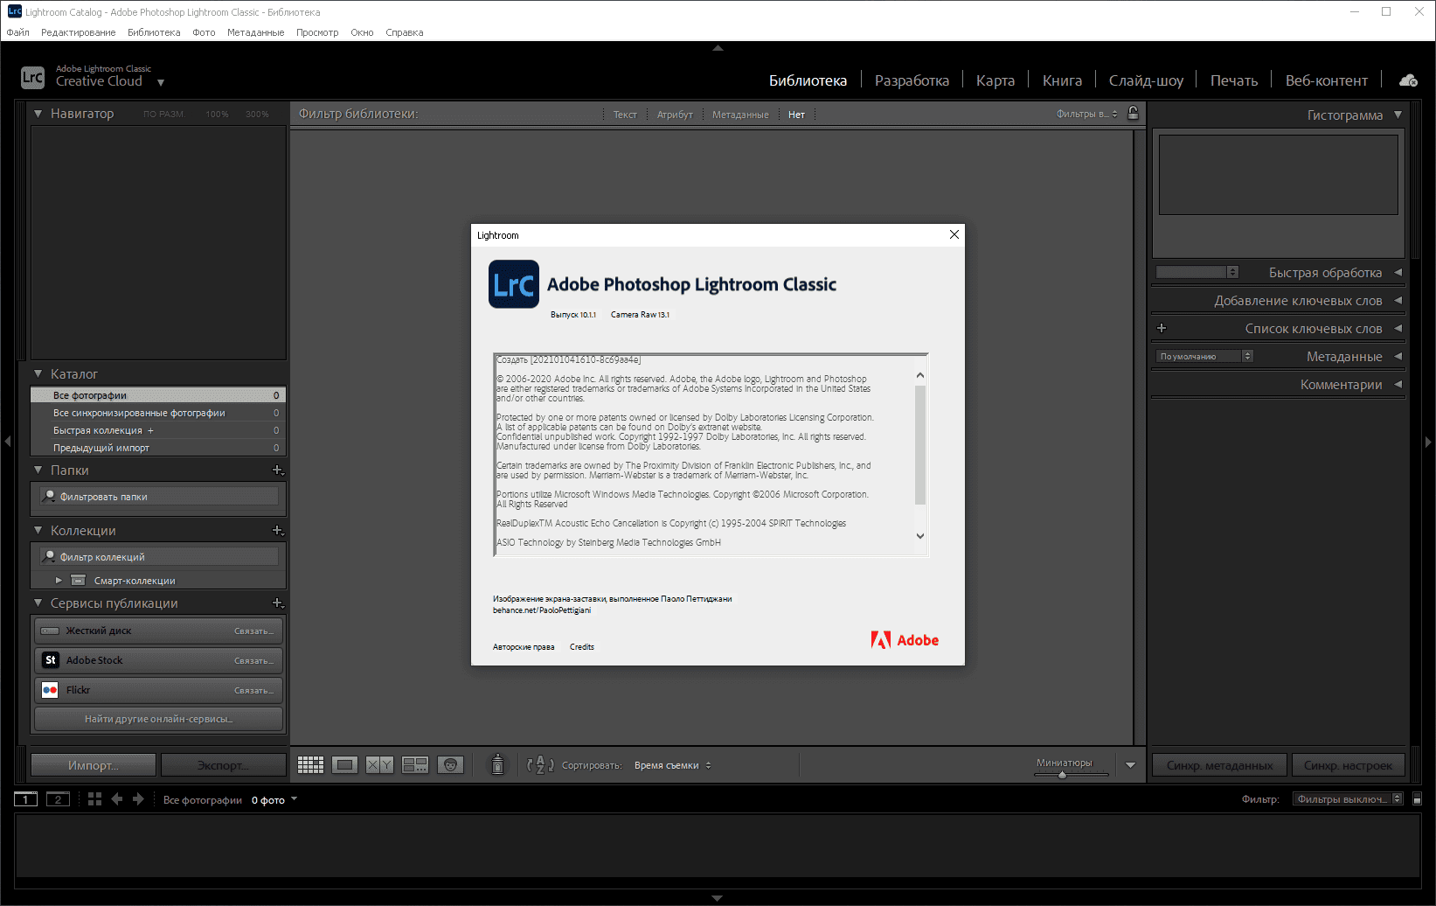Screen dimensions: 1436x906
Task: Open the filmstrip filter dropdown (Фильтры выключ.)
Action: tap(1348, 799)
